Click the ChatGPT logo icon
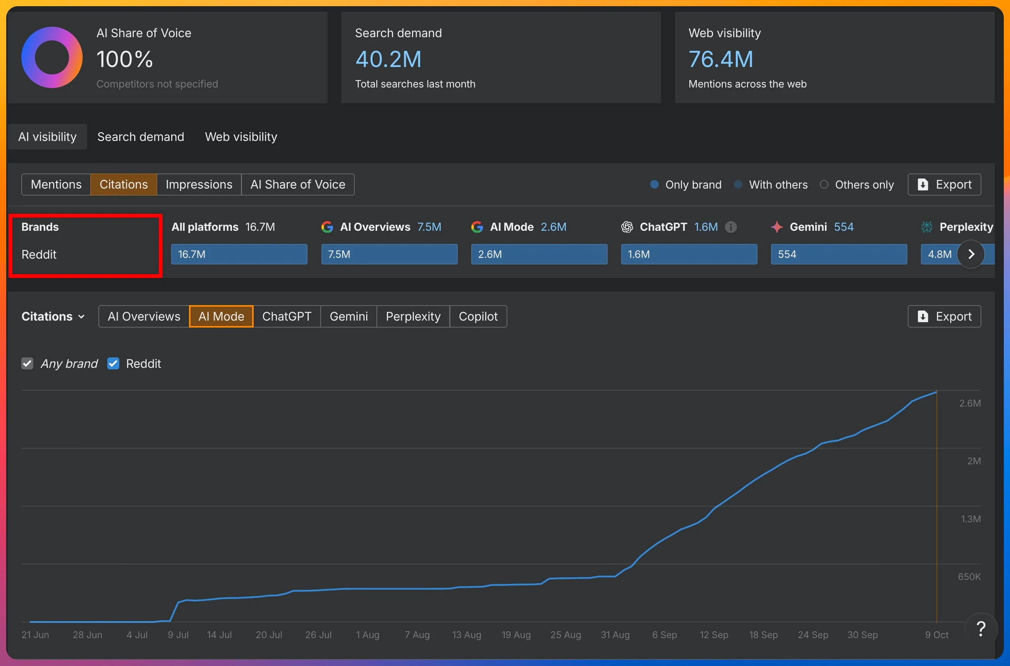Image resolution: width=1010 pixels, height=666 pixels. [x=627, y=227]
